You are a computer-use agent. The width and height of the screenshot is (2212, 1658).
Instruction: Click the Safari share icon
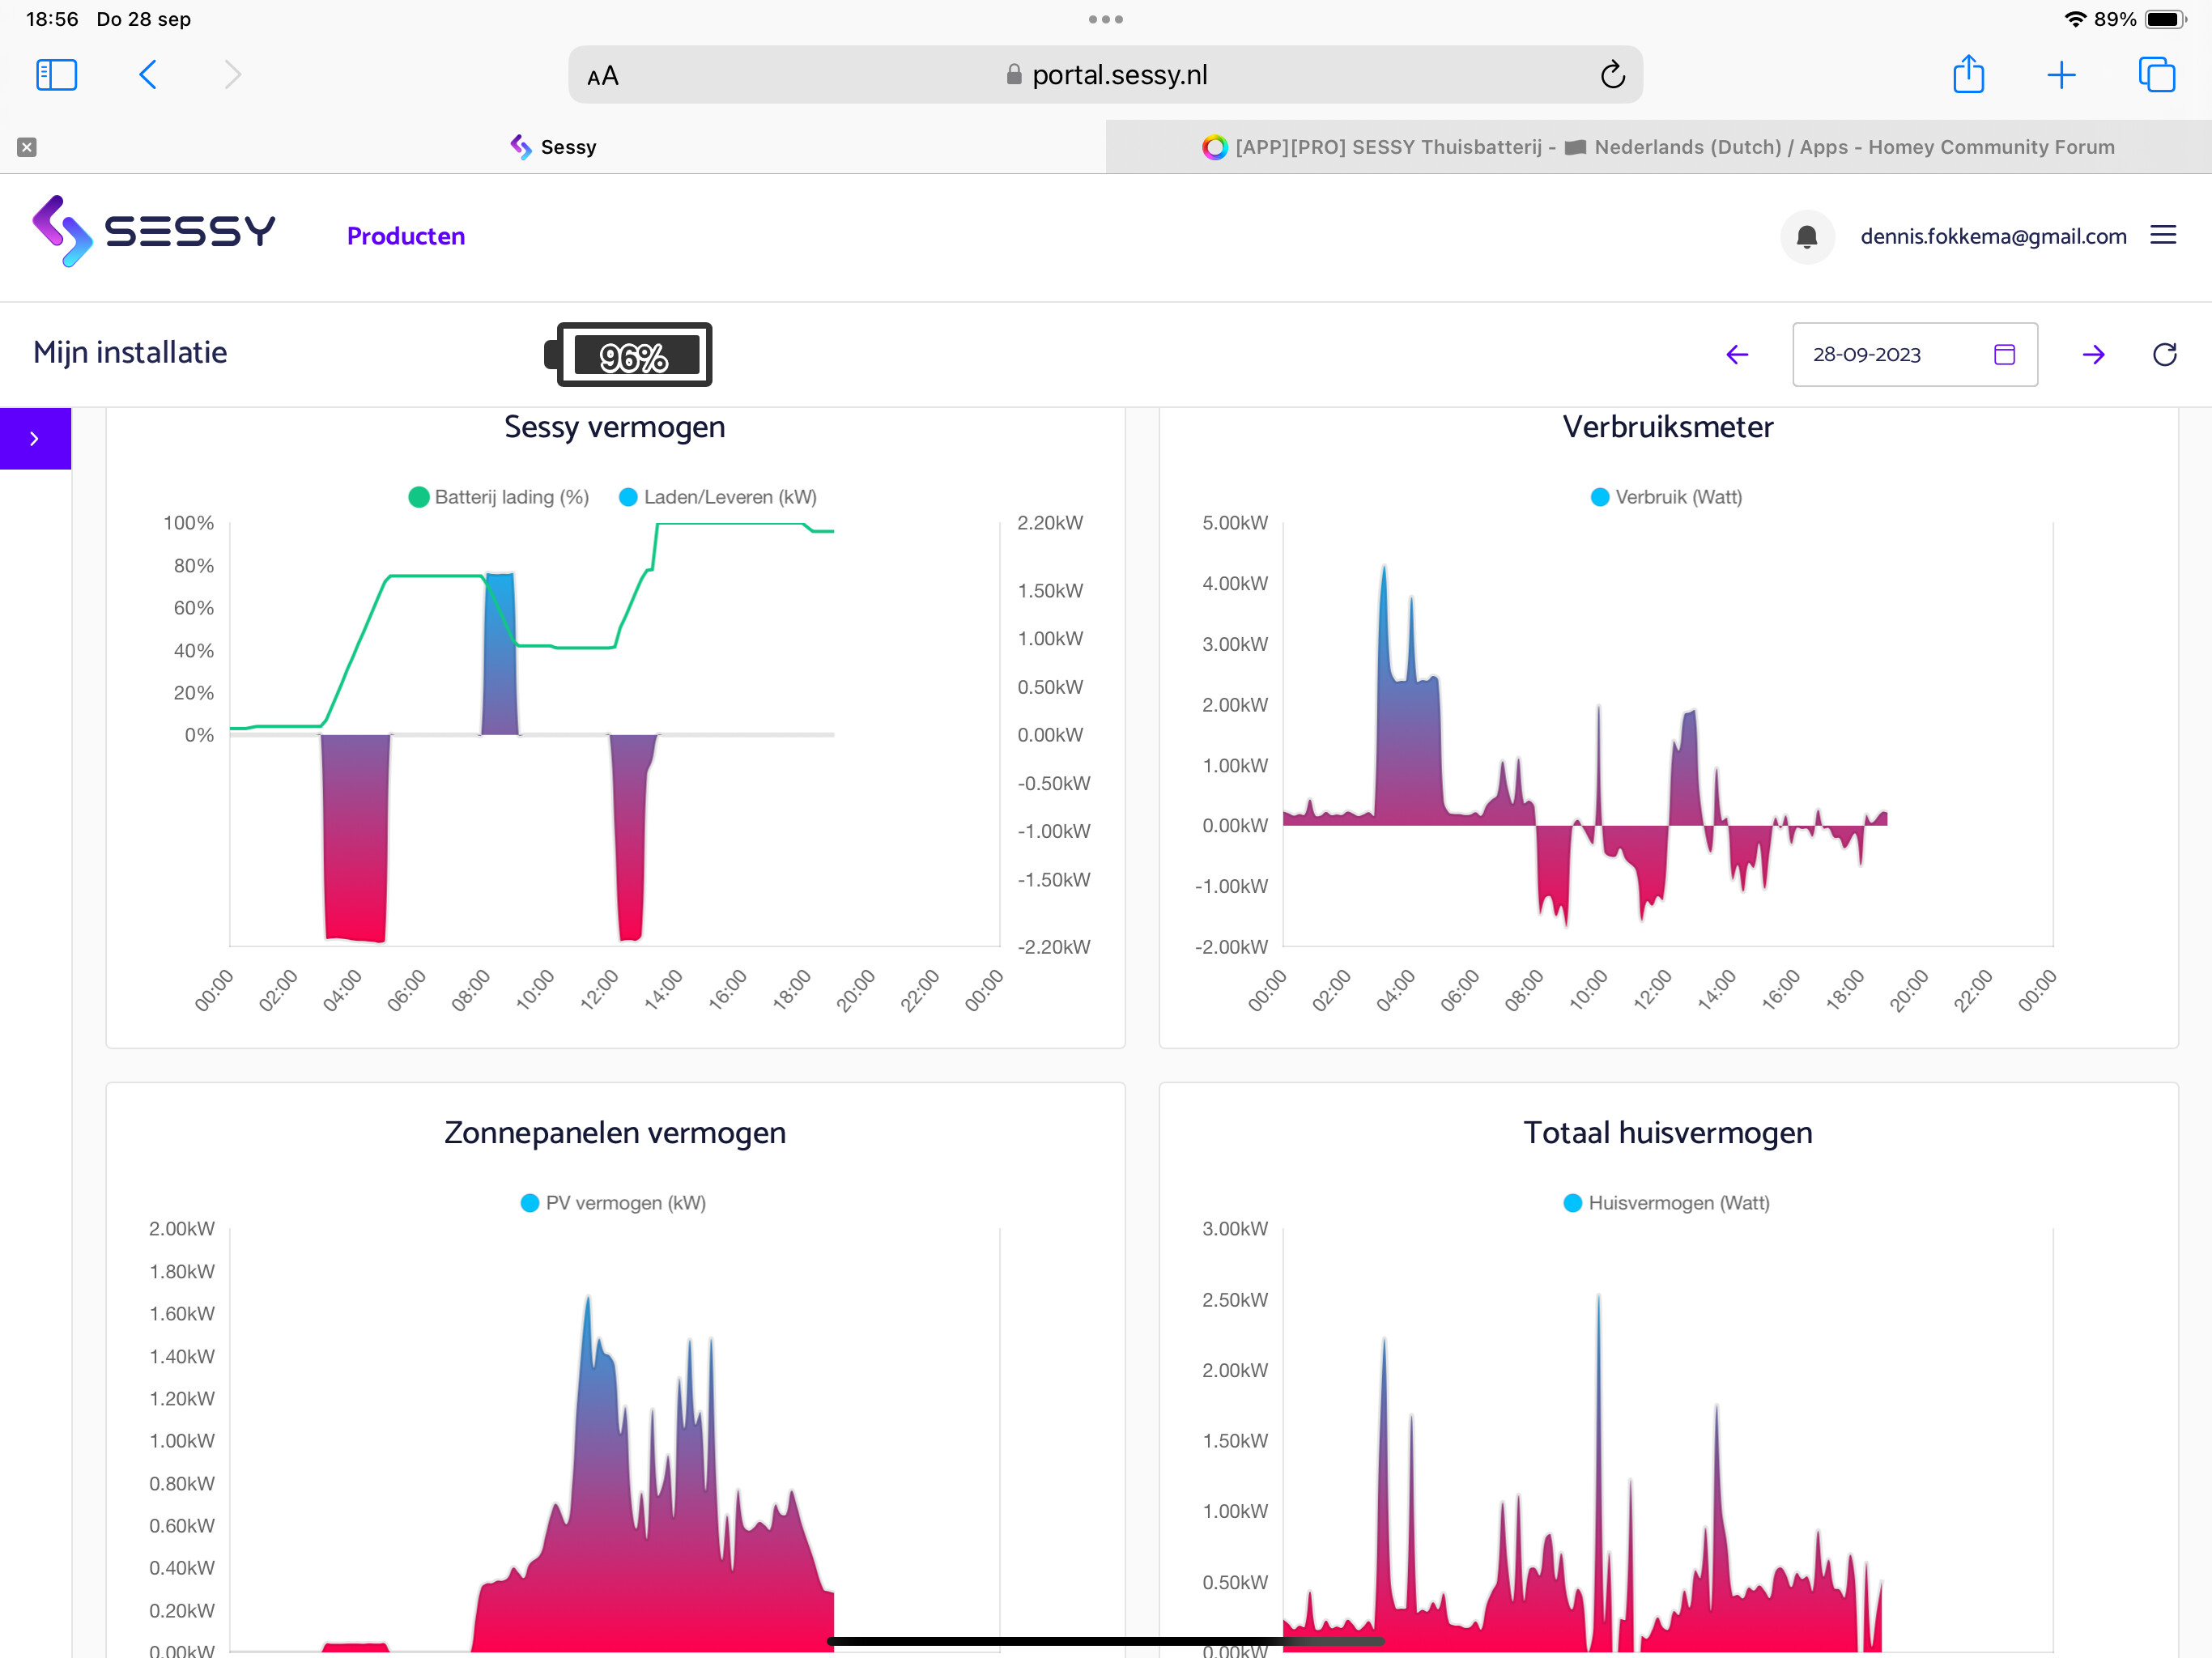tap(1968, 75)
